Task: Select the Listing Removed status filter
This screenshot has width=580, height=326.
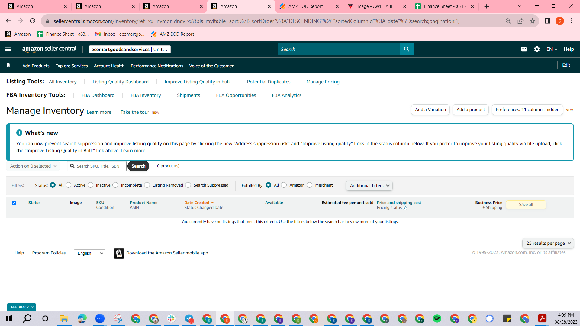Action: [147, 185]
